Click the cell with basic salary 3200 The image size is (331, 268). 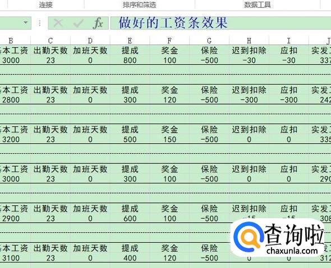click(x=11, y=139)
